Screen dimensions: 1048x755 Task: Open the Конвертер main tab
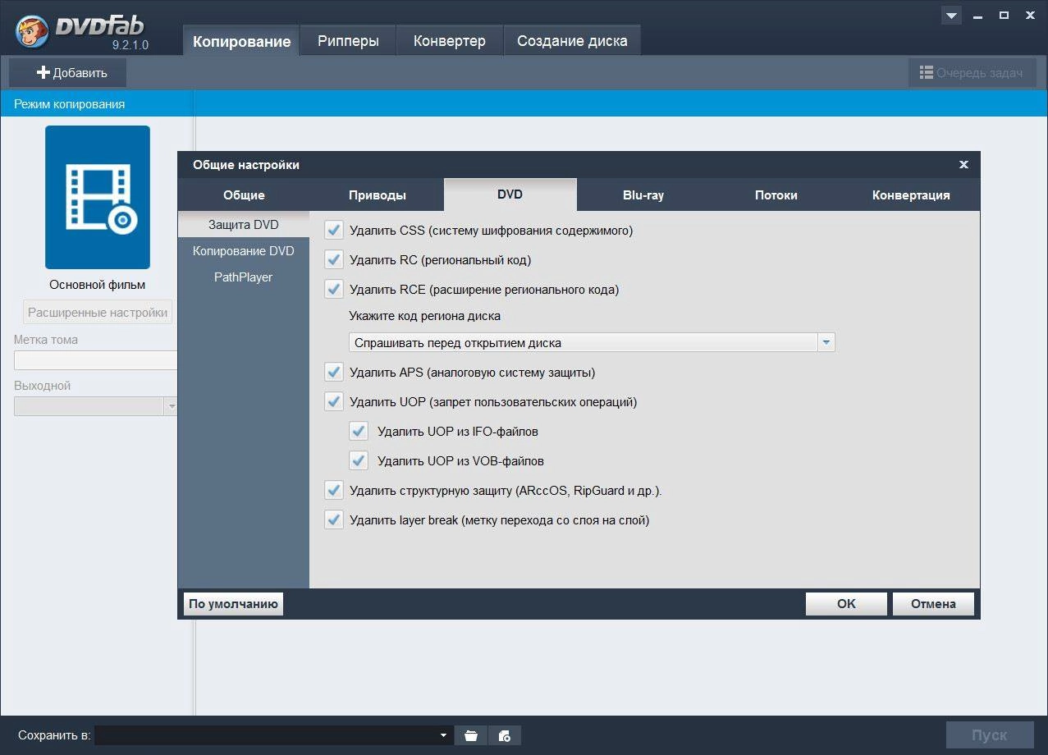click(x=449, y=41)
